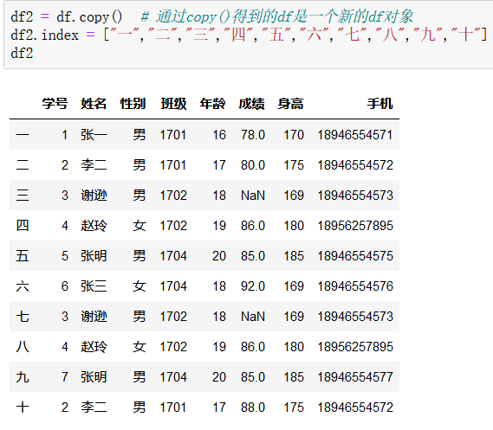Select index label 七
493x430 pixels.
click(x=23, y=316)
